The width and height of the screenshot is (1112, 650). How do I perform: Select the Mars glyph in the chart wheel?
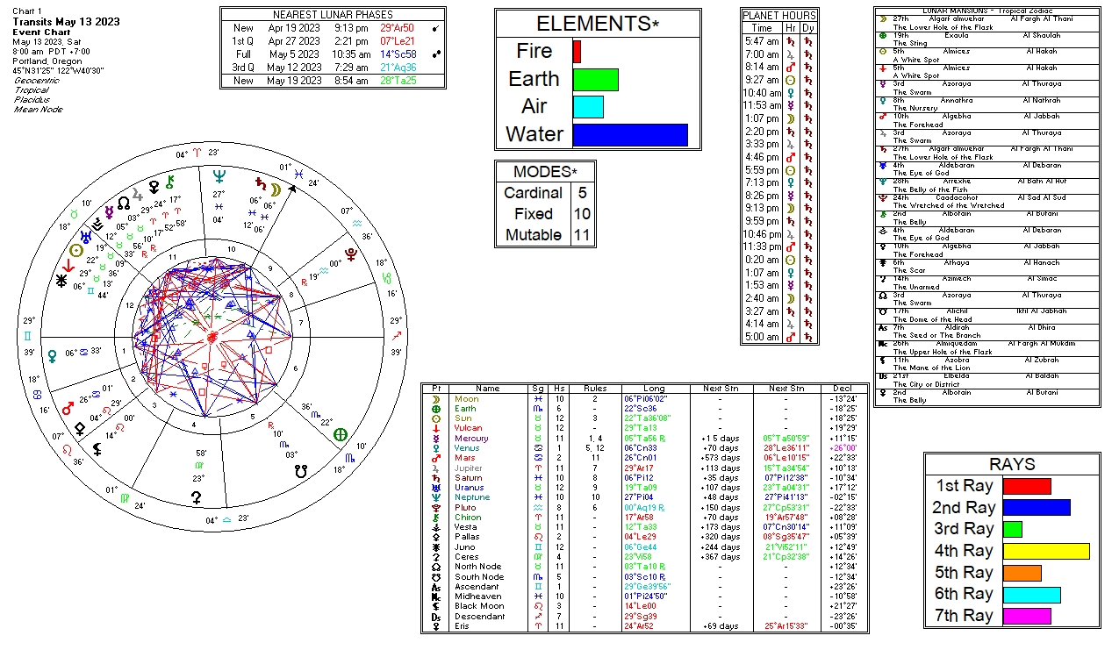coord(67,409)
